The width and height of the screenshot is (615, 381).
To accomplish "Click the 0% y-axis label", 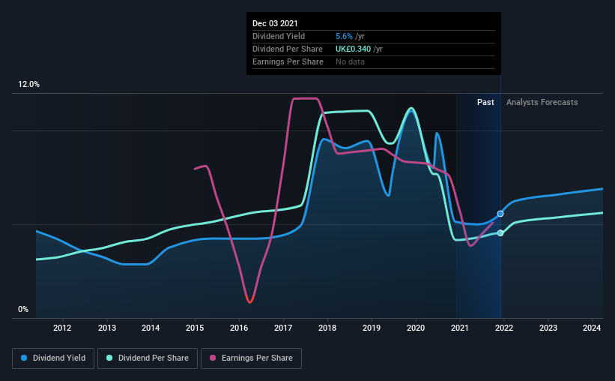I will (23, 310).
